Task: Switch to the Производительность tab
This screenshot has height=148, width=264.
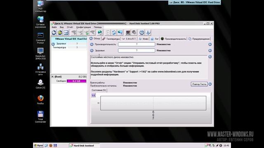Action: coord(173,39)
